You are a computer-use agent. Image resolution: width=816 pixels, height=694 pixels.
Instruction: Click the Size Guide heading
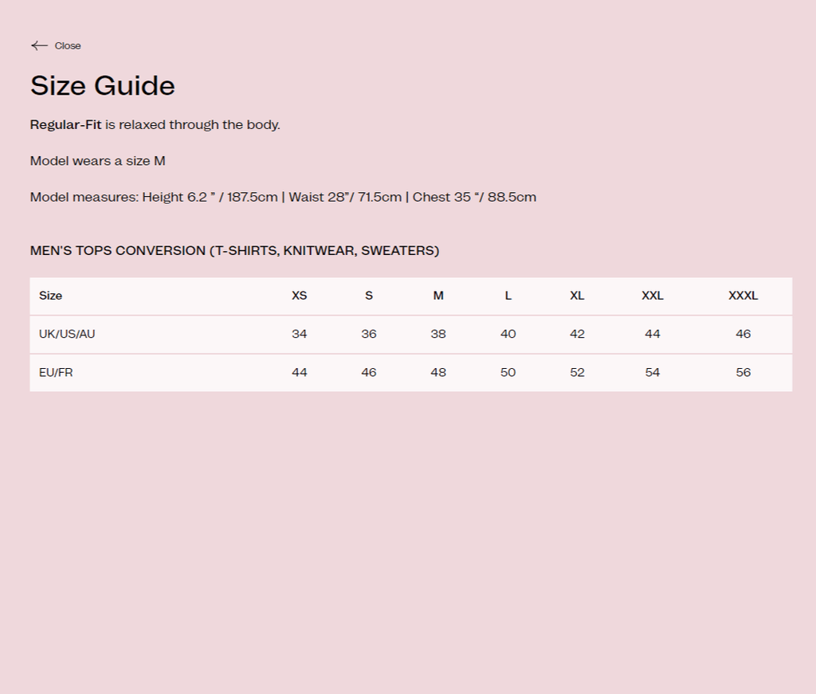tap(103, 85)
